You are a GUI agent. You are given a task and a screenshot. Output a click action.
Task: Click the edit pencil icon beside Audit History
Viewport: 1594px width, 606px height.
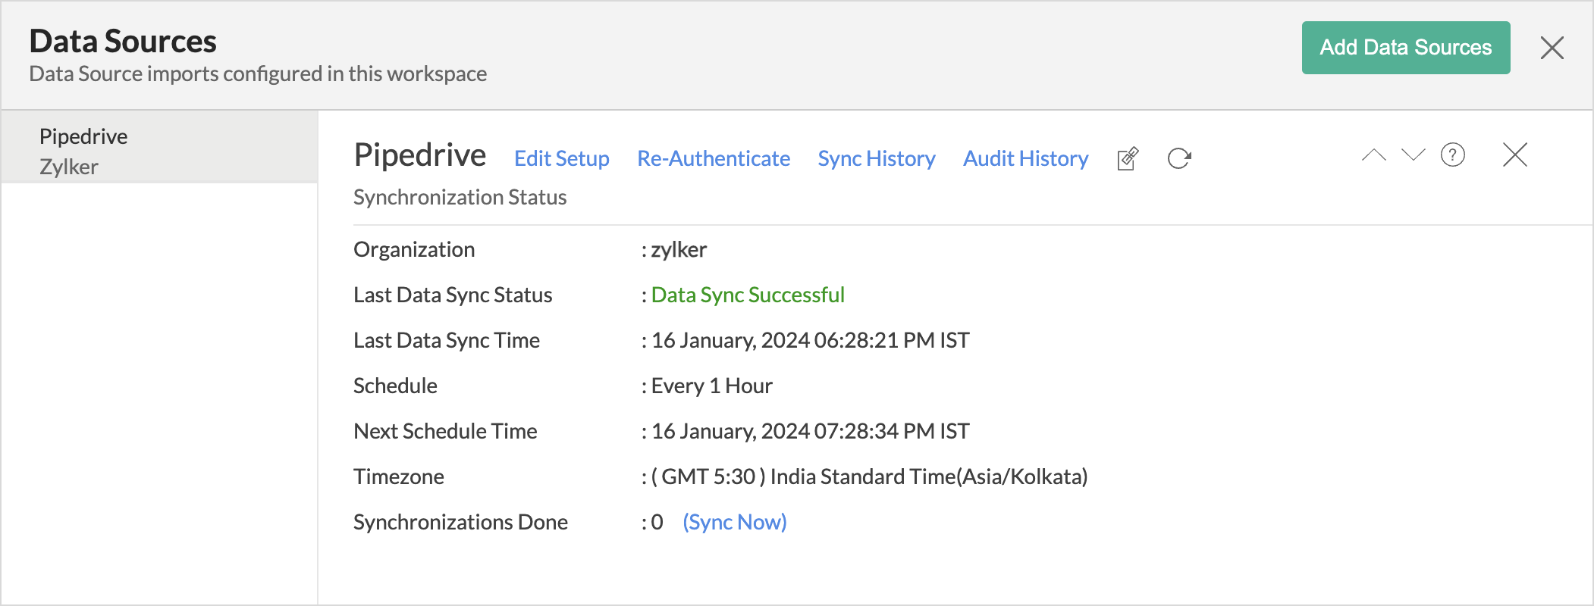(x=1128, y=158)
